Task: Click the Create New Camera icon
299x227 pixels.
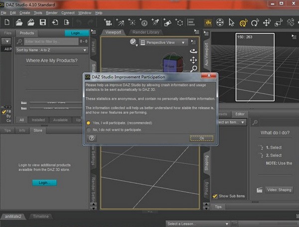Action: (x=108, y=22)
